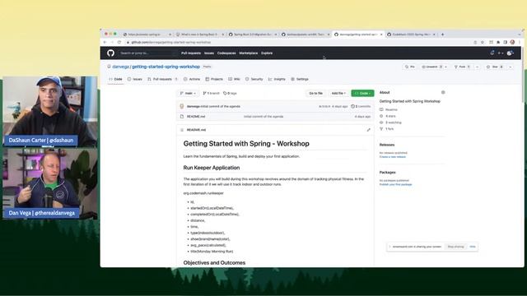Open Marketplace in top navigation
Viewport: 527px width, 296px height.
click(x=249, y=53)
